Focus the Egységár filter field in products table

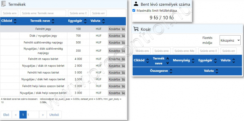click(x=78, y=13)
